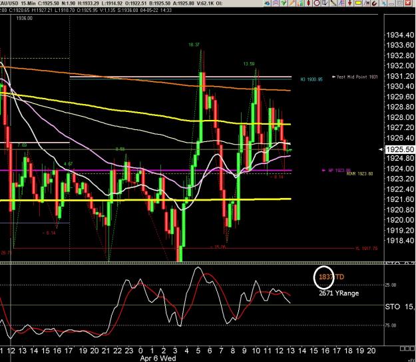416x362 pixels.
Task: Select the pencil drawing tool
Action: 292,3
